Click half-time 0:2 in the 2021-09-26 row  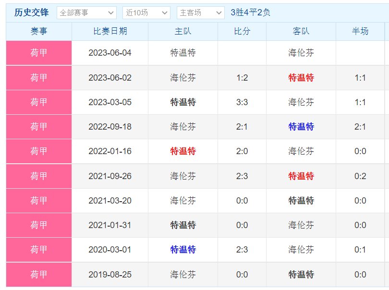360,176
